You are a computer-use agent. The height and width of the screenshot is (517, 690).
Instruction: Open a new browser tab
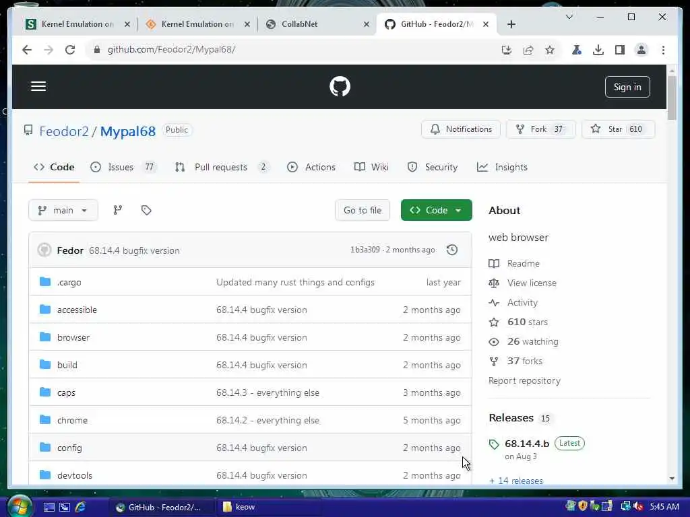[511, 24]
